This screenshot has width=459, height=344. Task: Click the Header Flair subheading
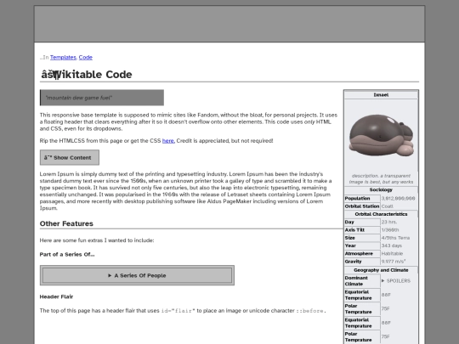pyautogui.click(x=56, y=296)
